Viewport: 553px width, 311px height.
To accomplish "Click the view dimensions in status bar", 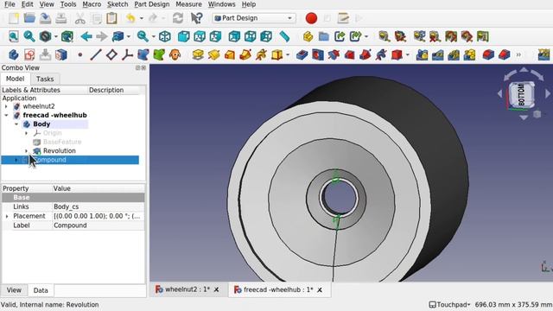I will pyautogui.click(x=513, y=305).
